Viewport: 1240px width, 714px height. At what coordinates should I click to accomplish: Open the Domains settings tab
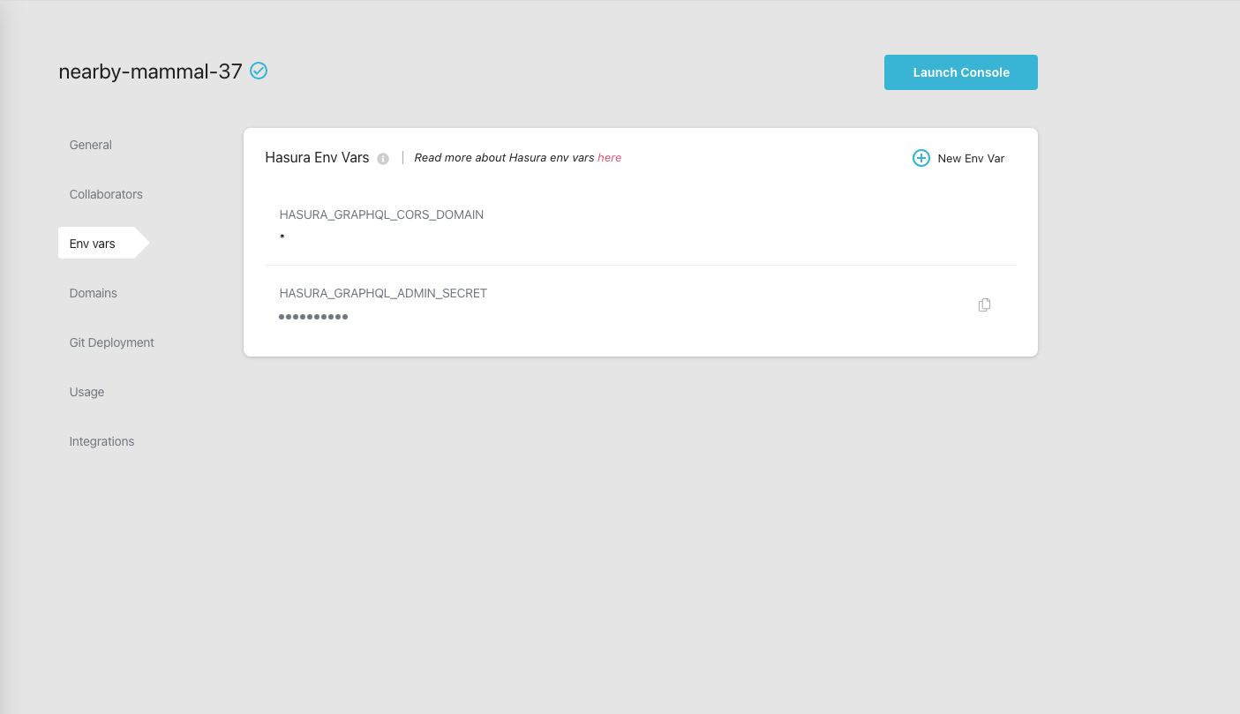[93, 293]
